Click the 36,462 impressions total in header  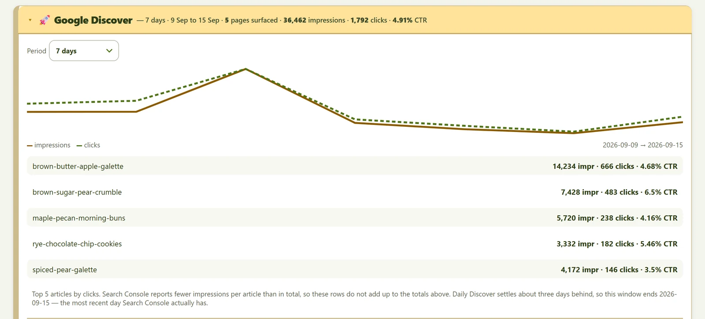point(314,20)
